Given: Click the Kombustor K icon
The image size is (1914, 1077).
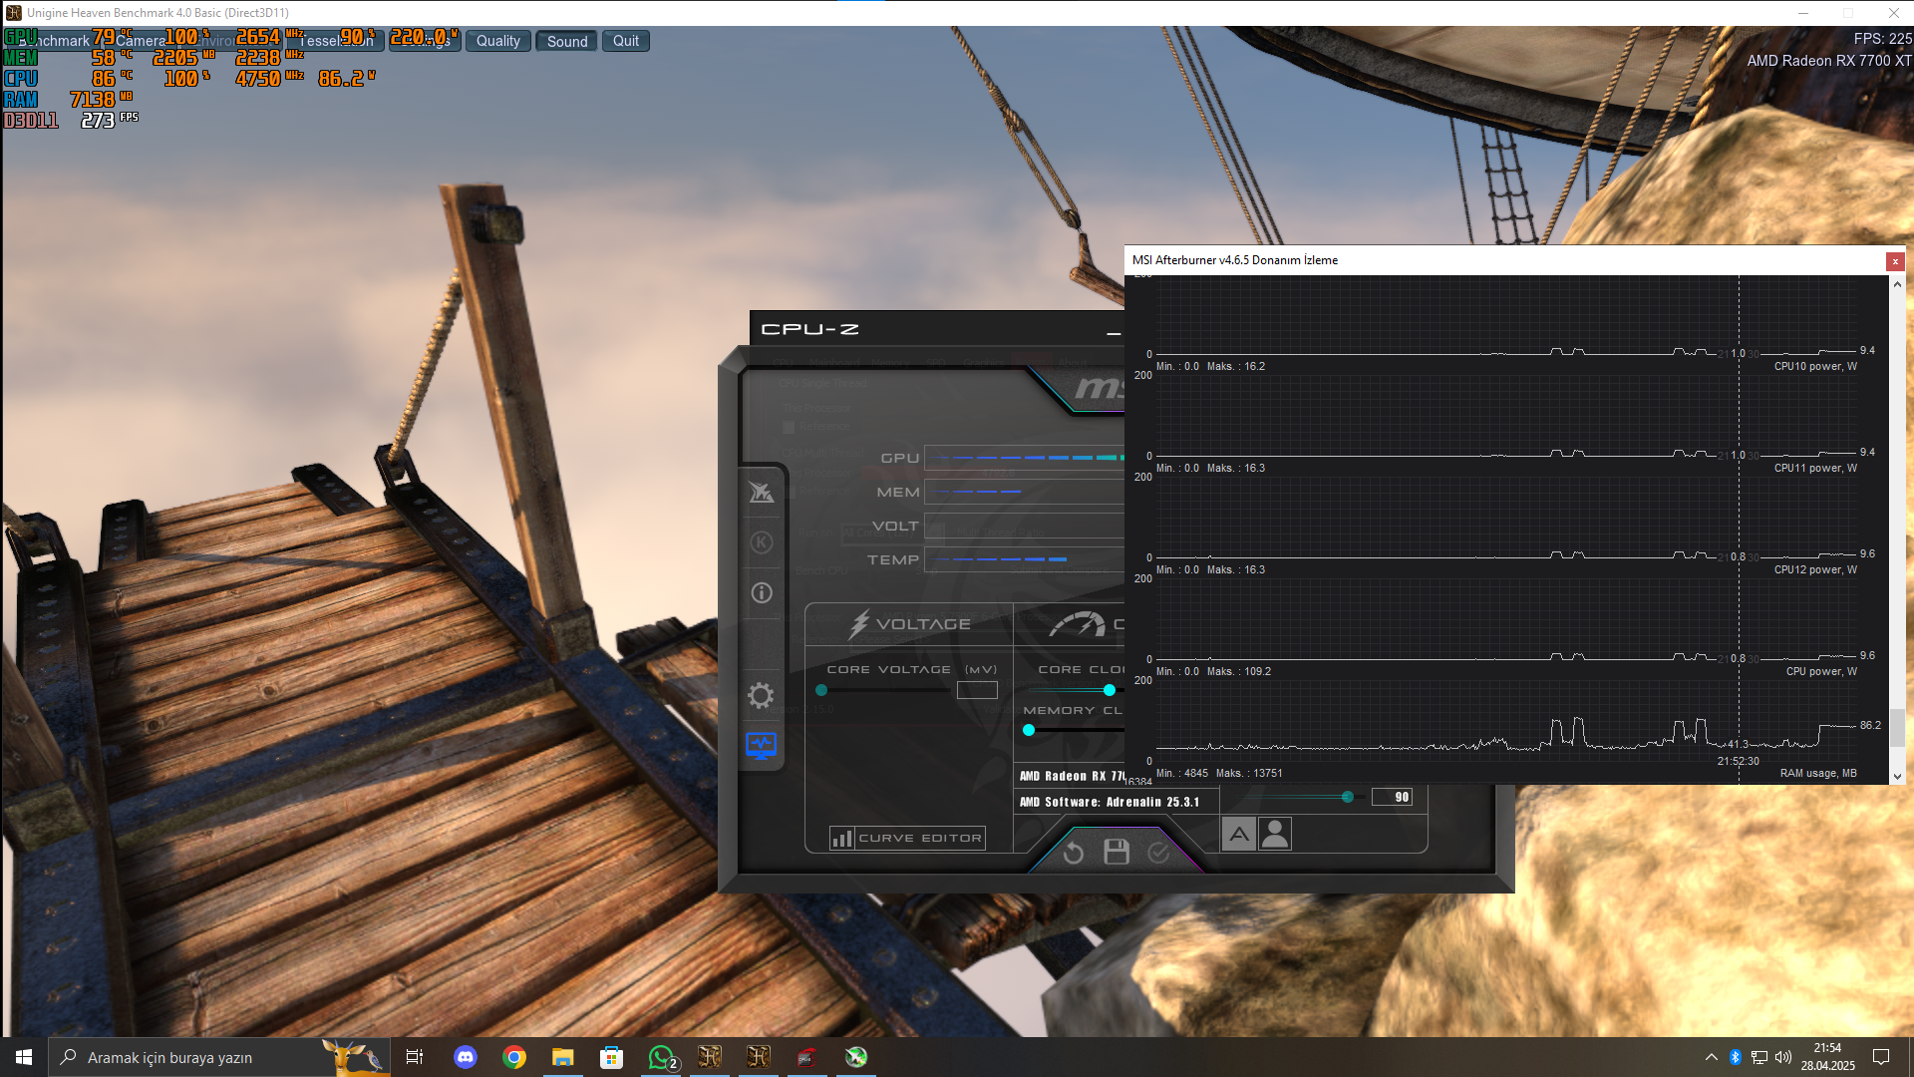Looking at the screenshot, I should coord(762,542).
